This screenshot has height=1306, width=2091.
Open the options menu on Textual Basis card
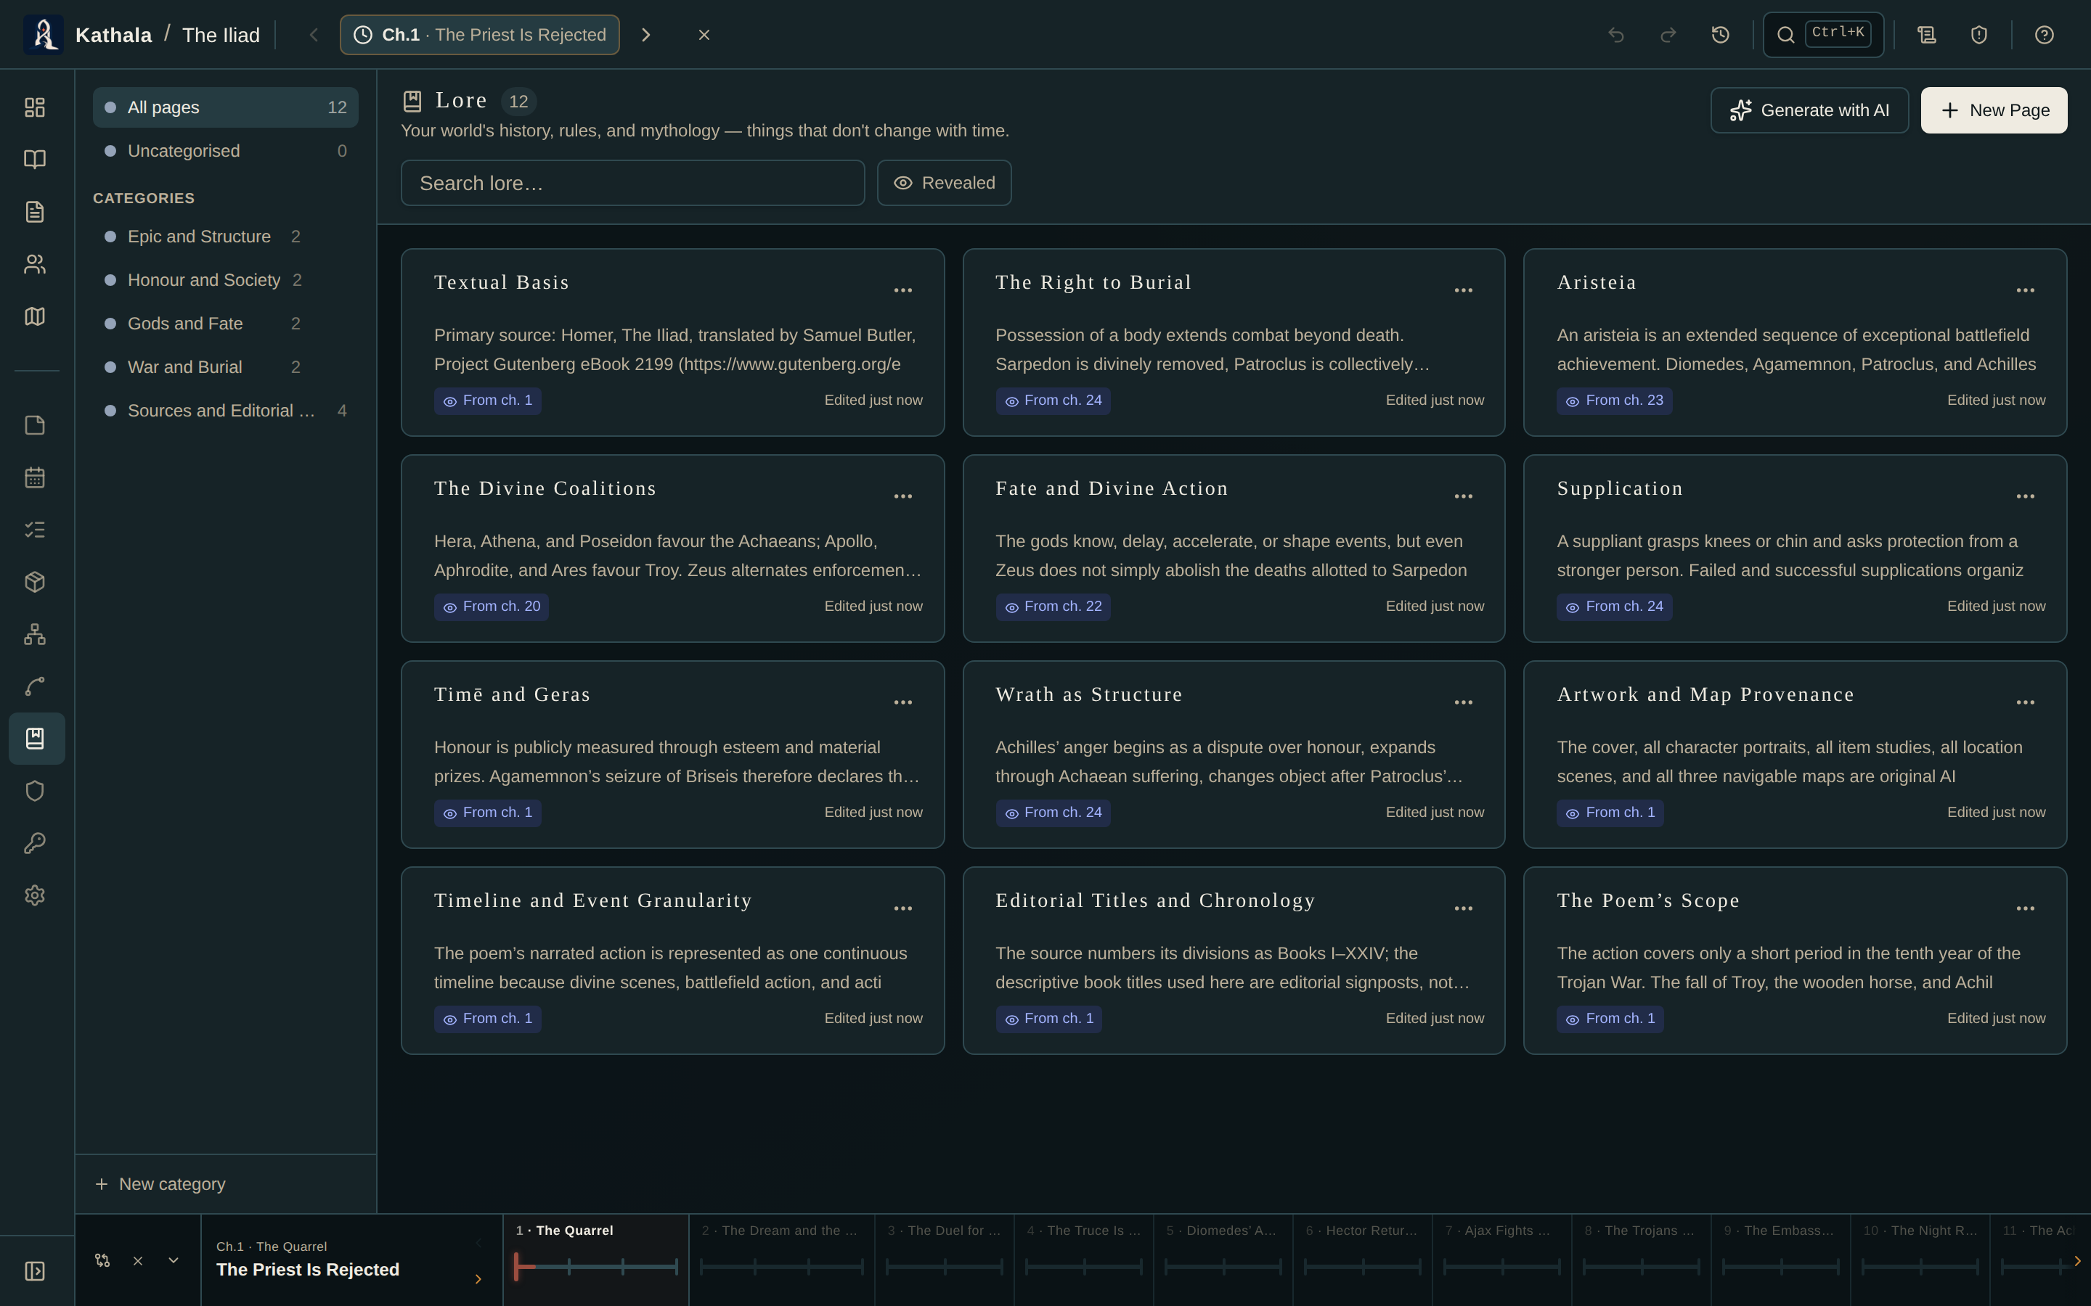pos(903,290)
